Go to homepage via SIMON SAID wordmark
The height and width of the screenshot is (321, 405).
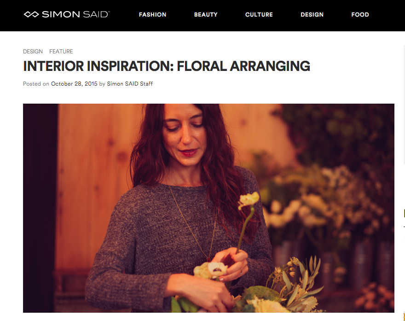pyautogui.click(x=76, y=14)
